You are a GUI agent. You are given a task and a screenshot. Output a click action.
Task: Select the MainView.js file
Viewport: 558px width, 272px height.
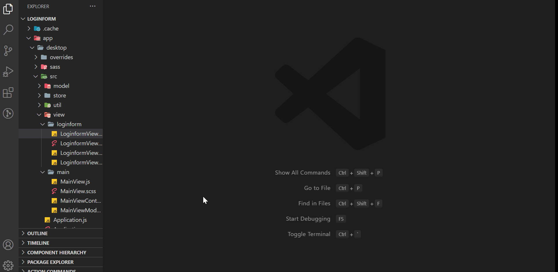(x=61, y=182)
